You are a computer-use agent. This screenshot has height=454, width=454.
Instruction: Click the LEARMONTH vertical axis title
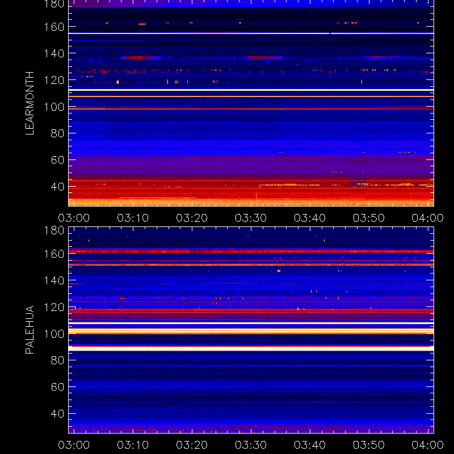[30, 103]
